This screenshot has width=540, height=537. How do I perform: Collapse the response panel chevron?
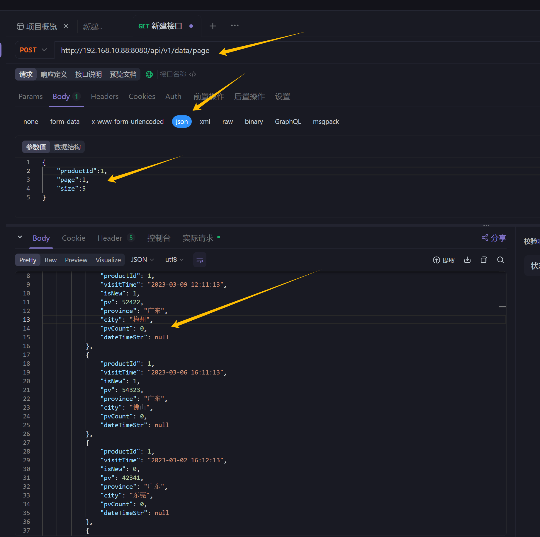point(20,237)
